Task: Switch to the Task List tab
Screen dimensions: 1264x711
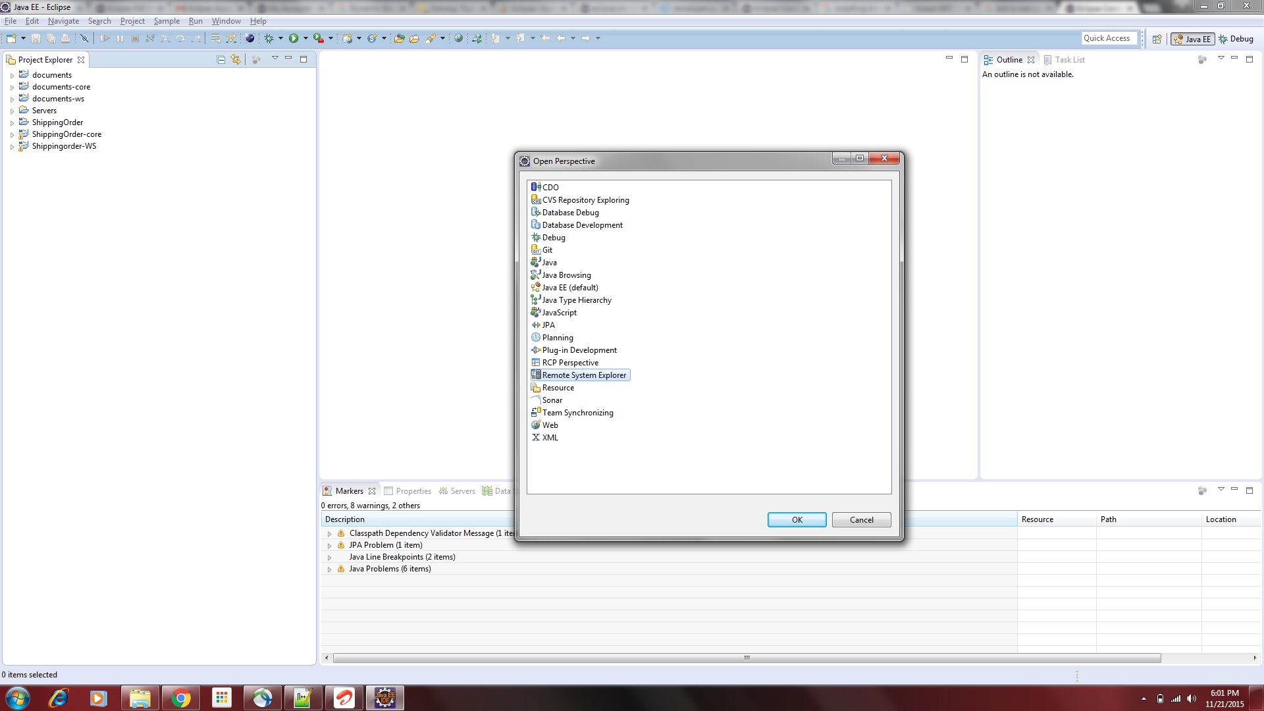Action: click(1064, 59)
